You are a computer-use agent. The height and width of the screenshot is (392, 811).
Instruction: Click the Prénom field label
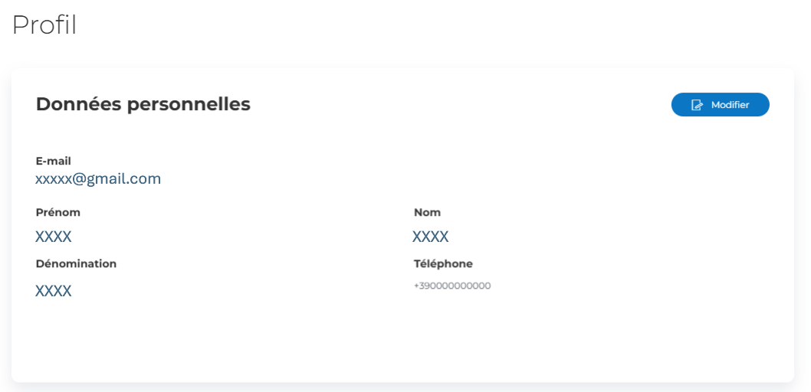(x=58, y=212)
